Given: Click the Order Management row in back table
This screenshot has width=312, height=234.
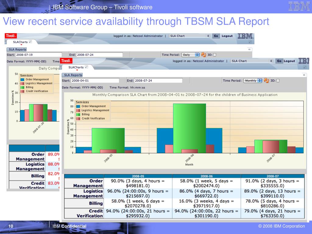Looking at the screenshot, I should click(34, 157).
